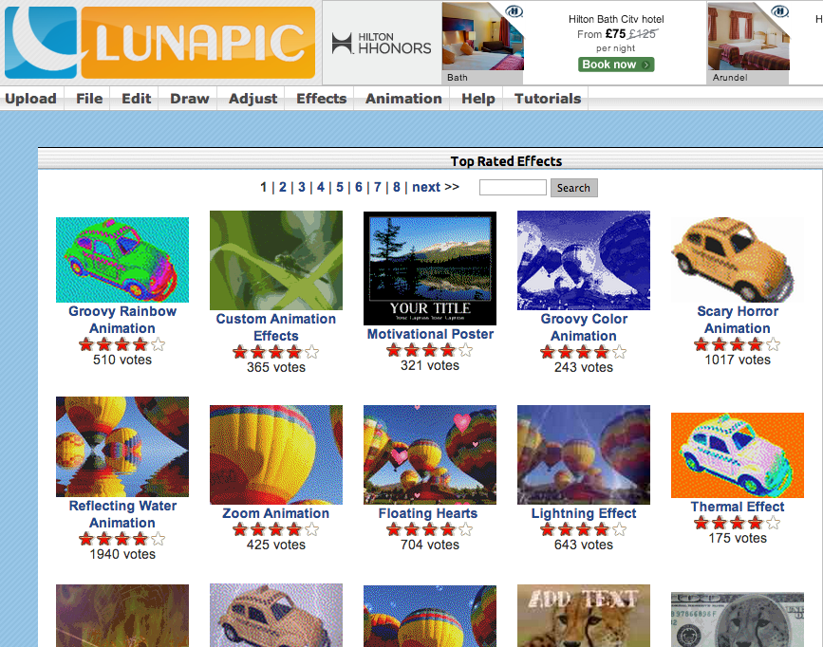Open the Thermal Effect thumbnail
823x647 pixels.
tap(738, 455)
